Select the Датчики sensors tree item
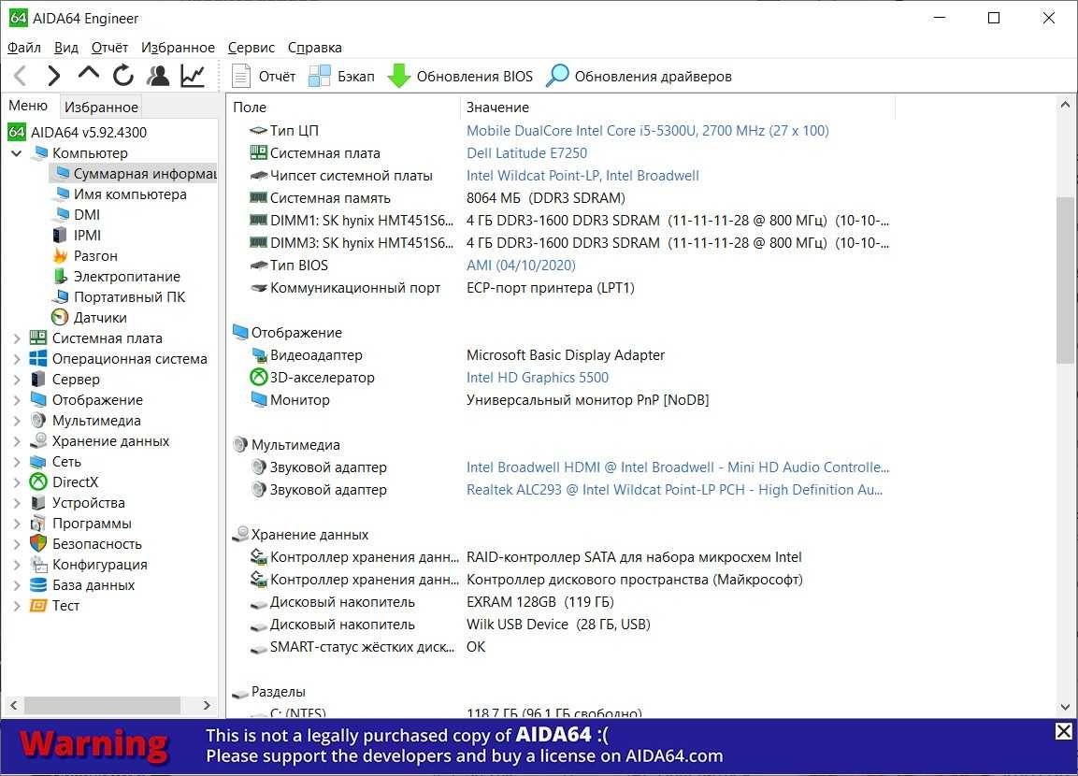This screenshot has height=776, width=1078. 90,318
